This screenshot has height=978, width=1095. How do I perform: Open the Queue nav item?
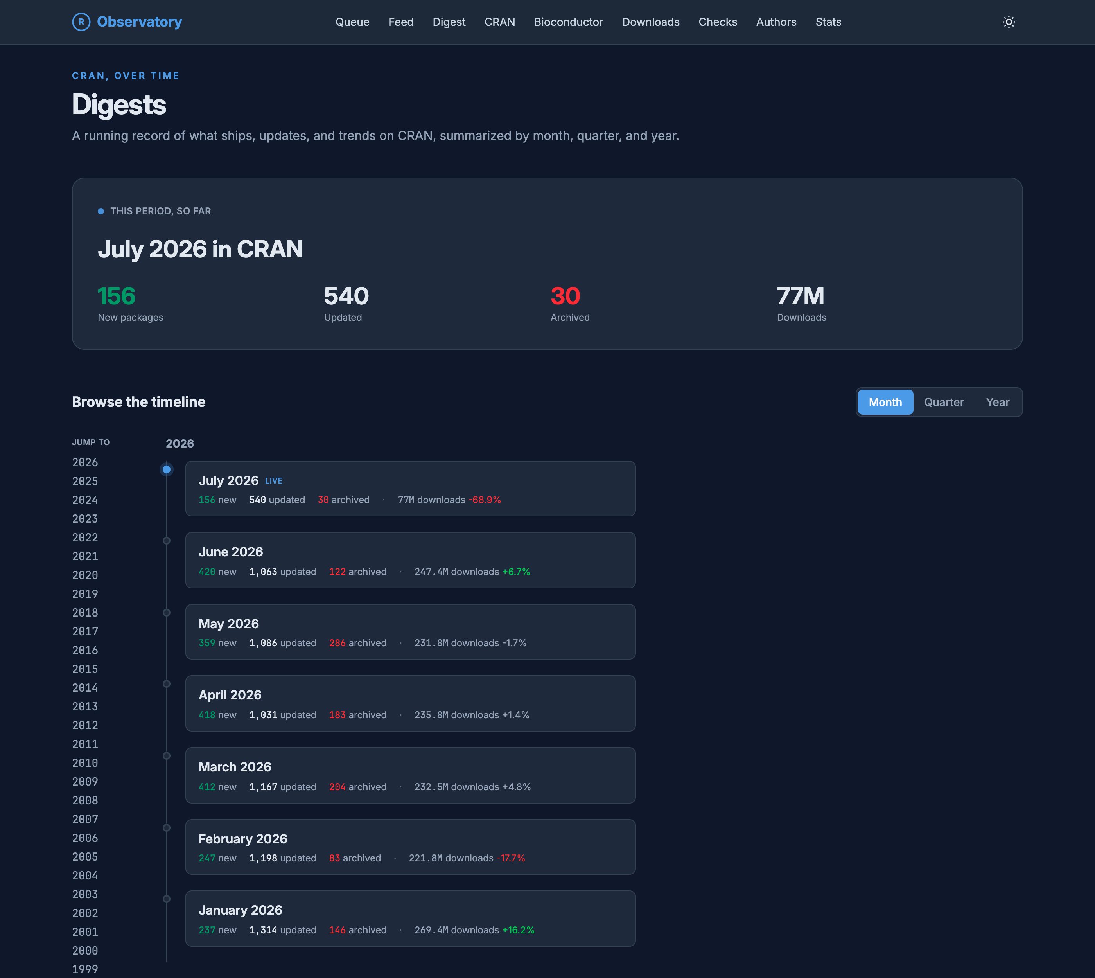[x=352, y=22]
